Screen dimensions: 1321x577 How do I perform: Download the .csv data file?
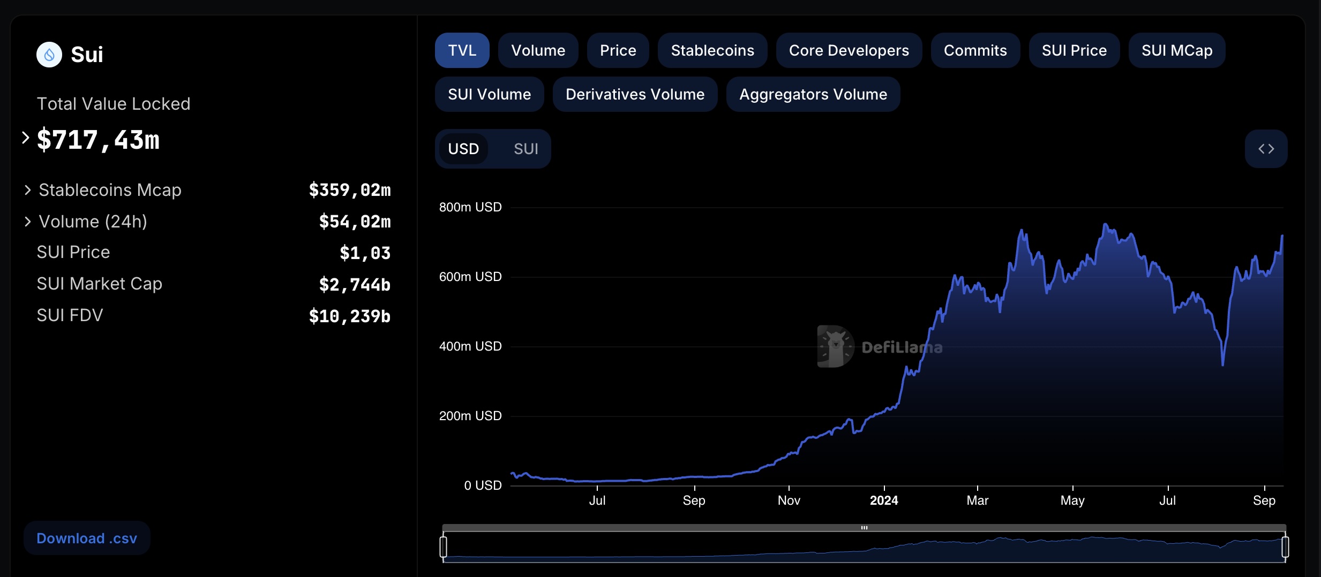87,538
